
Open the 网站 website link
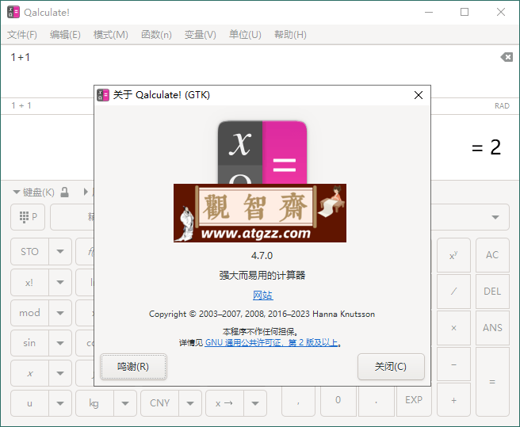click(262, 295)
